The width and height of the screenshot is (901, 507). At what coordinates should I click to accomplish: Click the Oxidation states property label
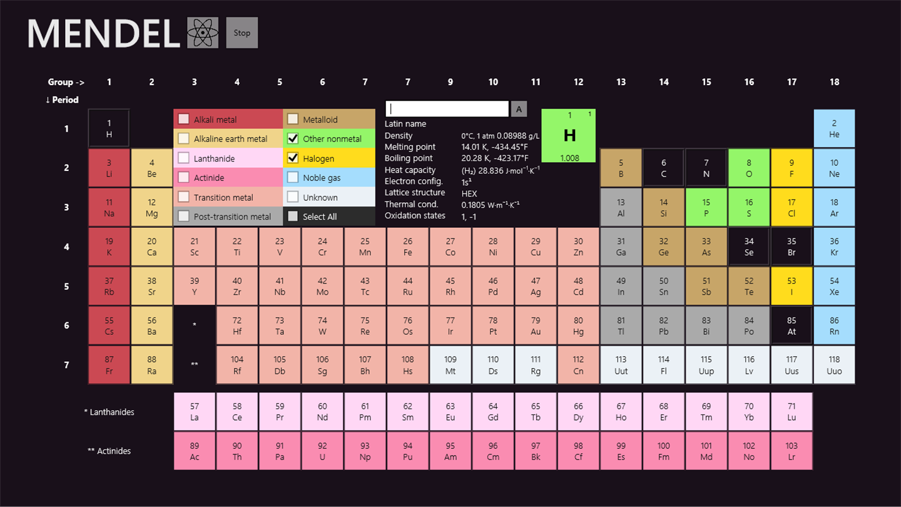pos(415,215)
